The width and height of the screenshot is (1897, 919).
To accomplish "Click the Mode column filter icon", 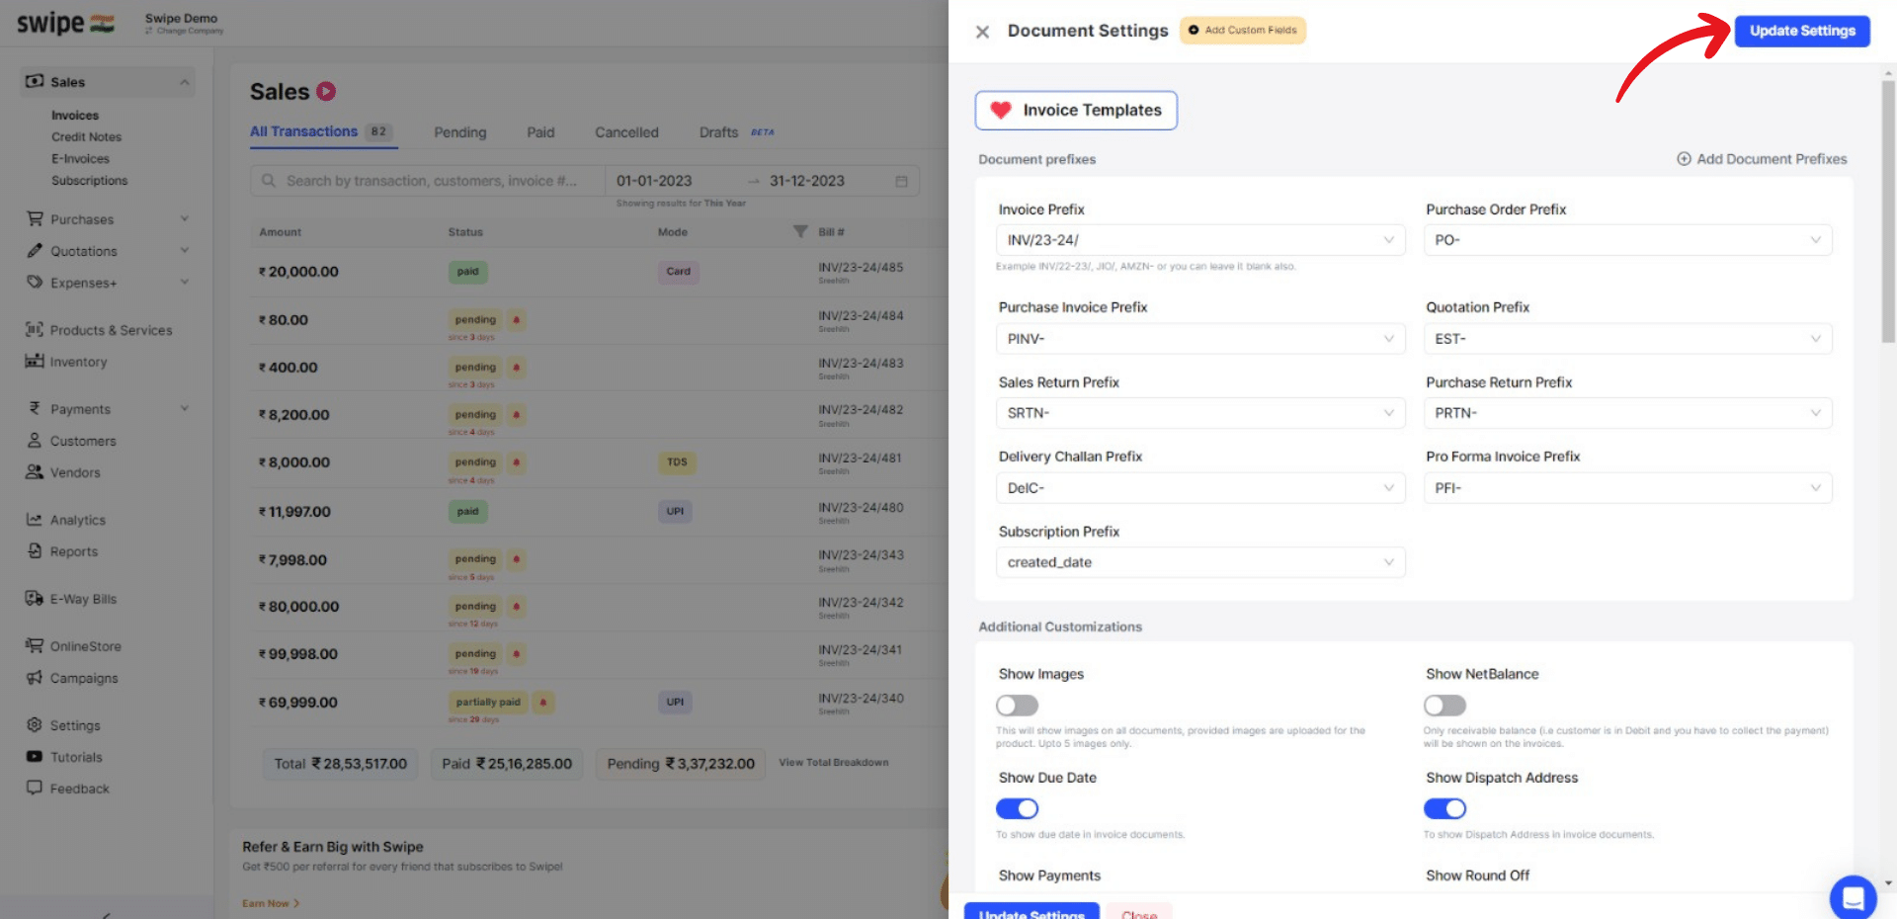I will click(x=800, y=231).
